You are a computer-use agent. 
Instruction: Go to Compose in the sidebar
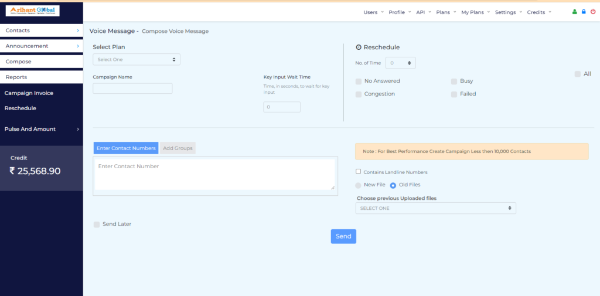(x=42, y=62)
